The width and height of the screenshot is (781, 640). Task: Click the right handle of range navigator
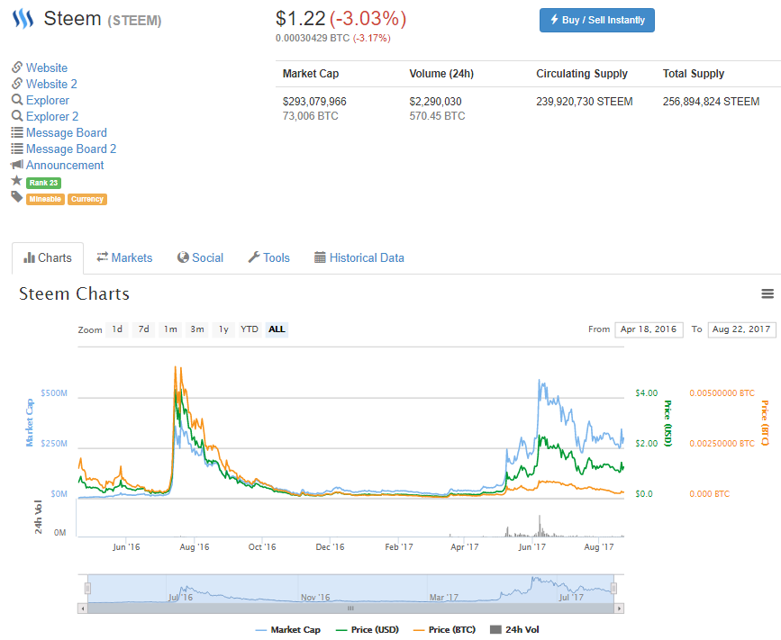613,589
